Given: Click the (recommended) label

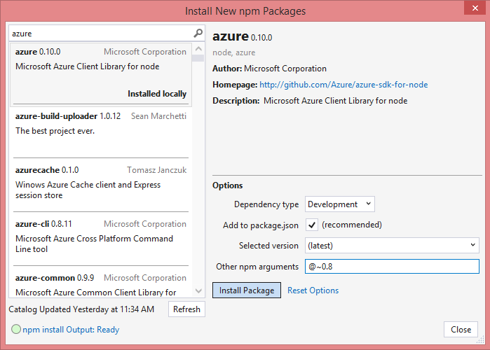Looking at the screenshot, I should coord(352,225).
